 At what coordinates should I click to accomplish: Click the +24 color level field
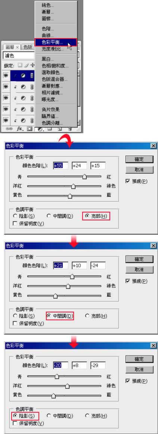pyautogui.click(x=79, y=165)
